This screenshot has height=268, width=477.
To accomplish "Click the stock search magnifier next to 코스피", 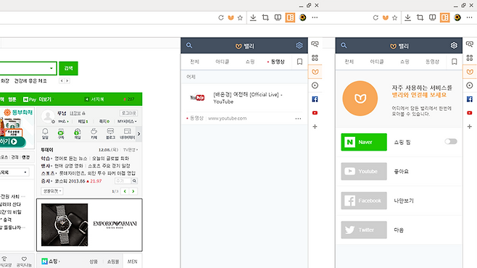I will [134, 181].
